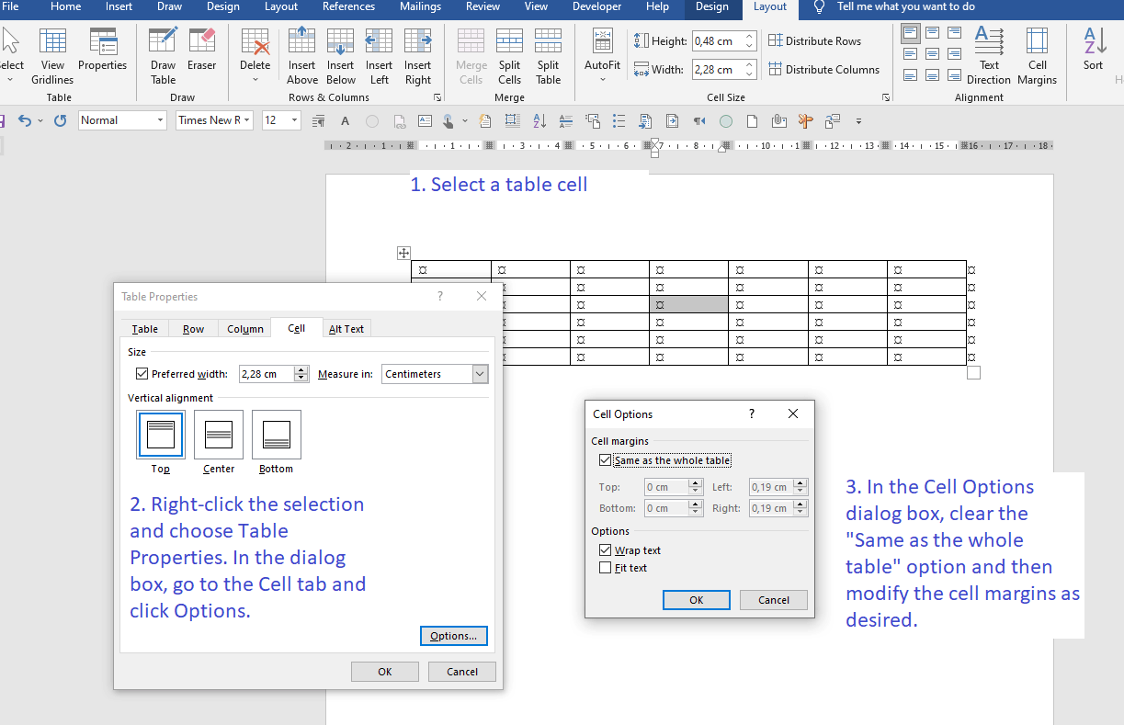Select the Text Direction icon
The width and height of the screenshot is (1124, 725).
[x=989, y=55]
